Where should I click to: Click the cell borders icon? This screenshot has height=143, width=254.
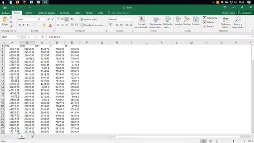click(x=36, y=25)
